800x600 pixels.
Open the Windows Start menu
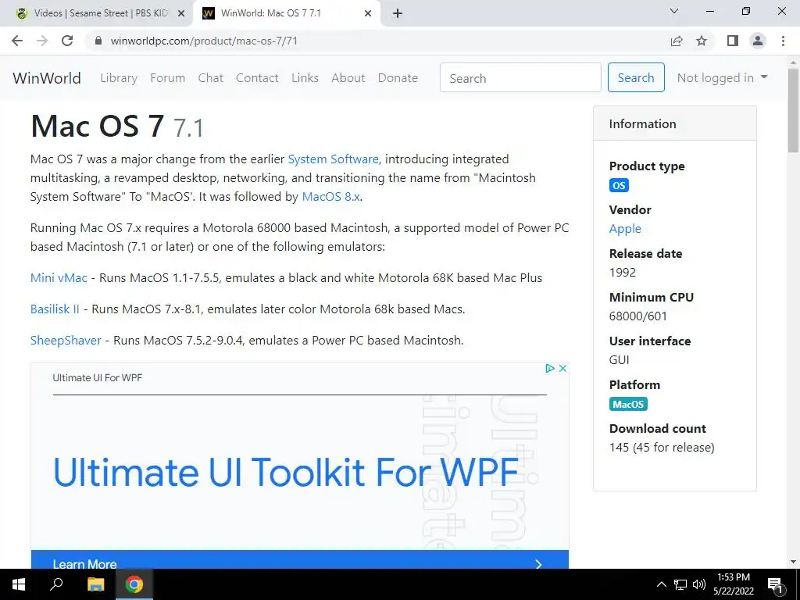click(x=19, y=584)
